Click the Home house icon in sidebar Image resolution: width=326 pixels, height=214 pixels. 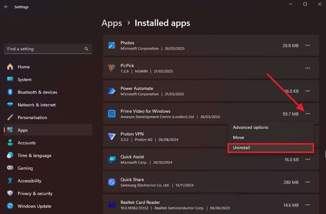coord(10,67)
